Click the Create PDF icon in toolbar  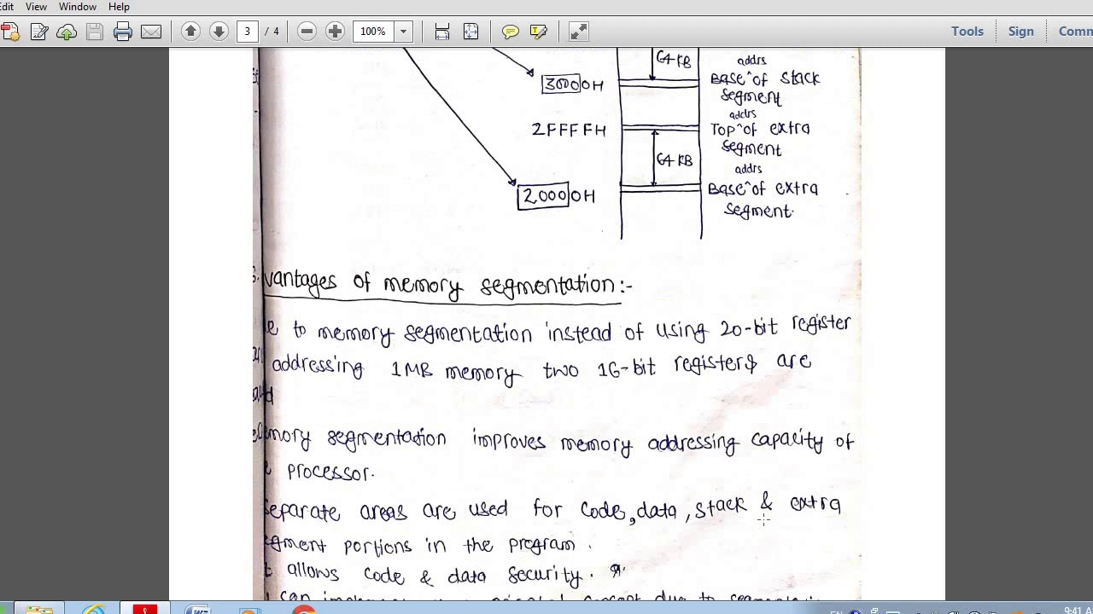9,32
